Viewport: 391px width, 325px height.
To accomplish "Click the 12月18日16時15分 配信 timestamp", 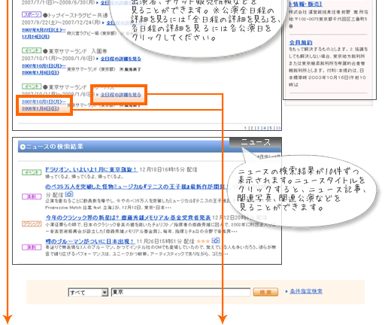I will 168,170.
